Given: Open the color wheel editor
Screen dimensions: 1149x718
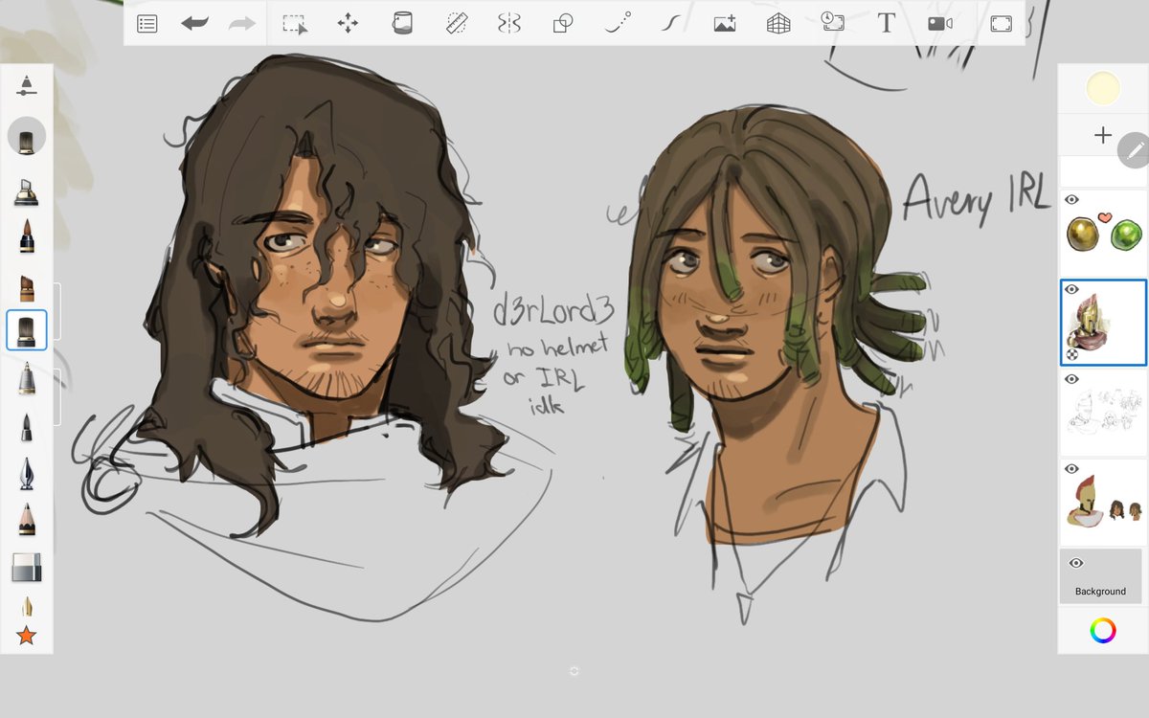Looking at the screenshot, I should tap(1103, 630).
